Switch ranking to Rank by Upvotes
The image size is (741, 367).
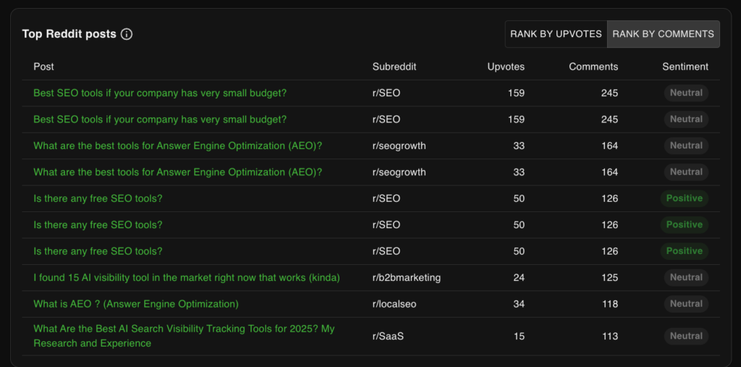pos(556,34)
